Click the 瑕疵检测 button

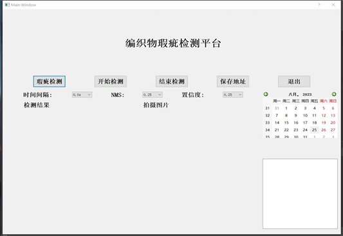(x=49, y=82)
